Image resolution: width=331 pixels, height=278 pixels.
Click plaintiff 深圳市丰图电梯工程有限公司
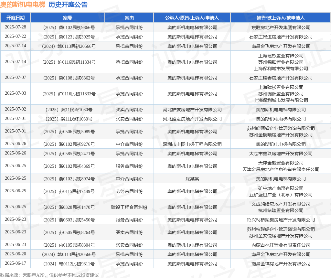pos(192,144)
